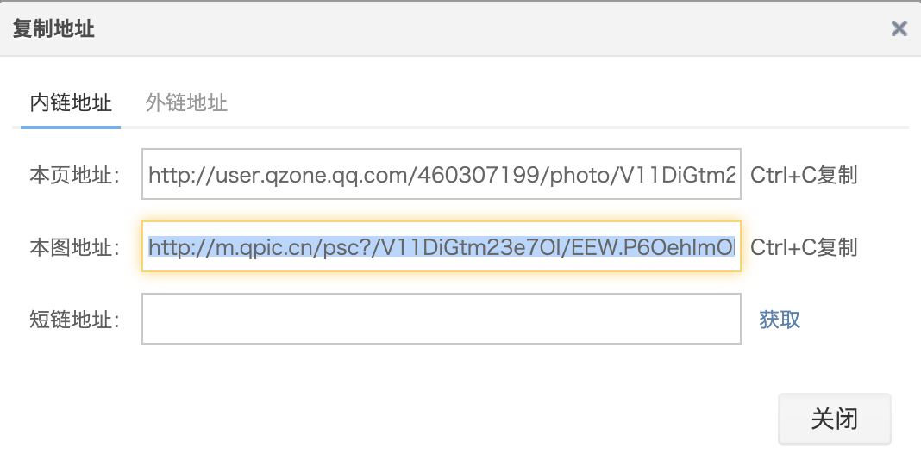Image resolution: width=921 pixels, height=472 pixels.
Task: Click the blue underline beneath 内链地址 tab
Action: (71, 127)
